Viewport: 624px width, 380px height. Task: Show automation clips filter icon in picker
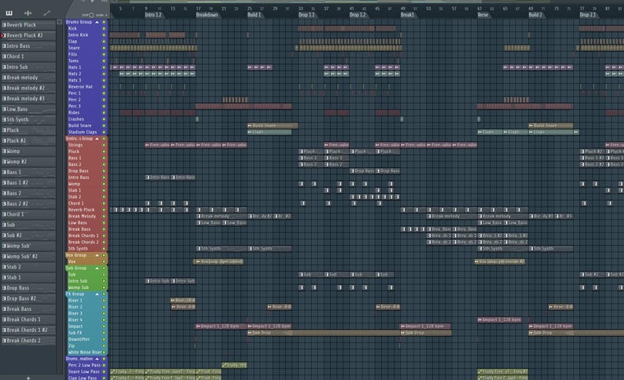pyautogui.click(x=47, y=13)
